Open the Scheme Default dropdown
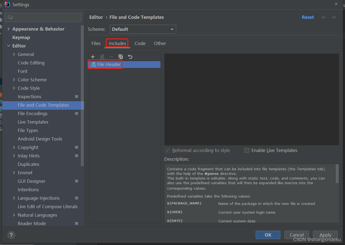Image resolution: width=345 pixels, height=245 pixels. point(143,29)
